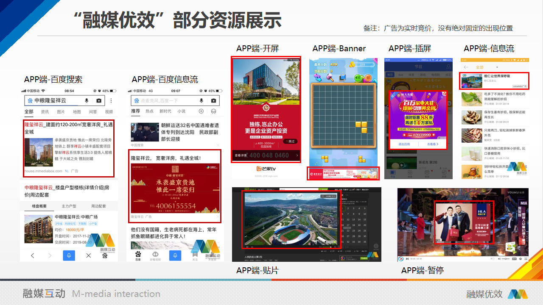Toggle the green sound button in block game
This screenshot has height=305, width=543.
358,78
